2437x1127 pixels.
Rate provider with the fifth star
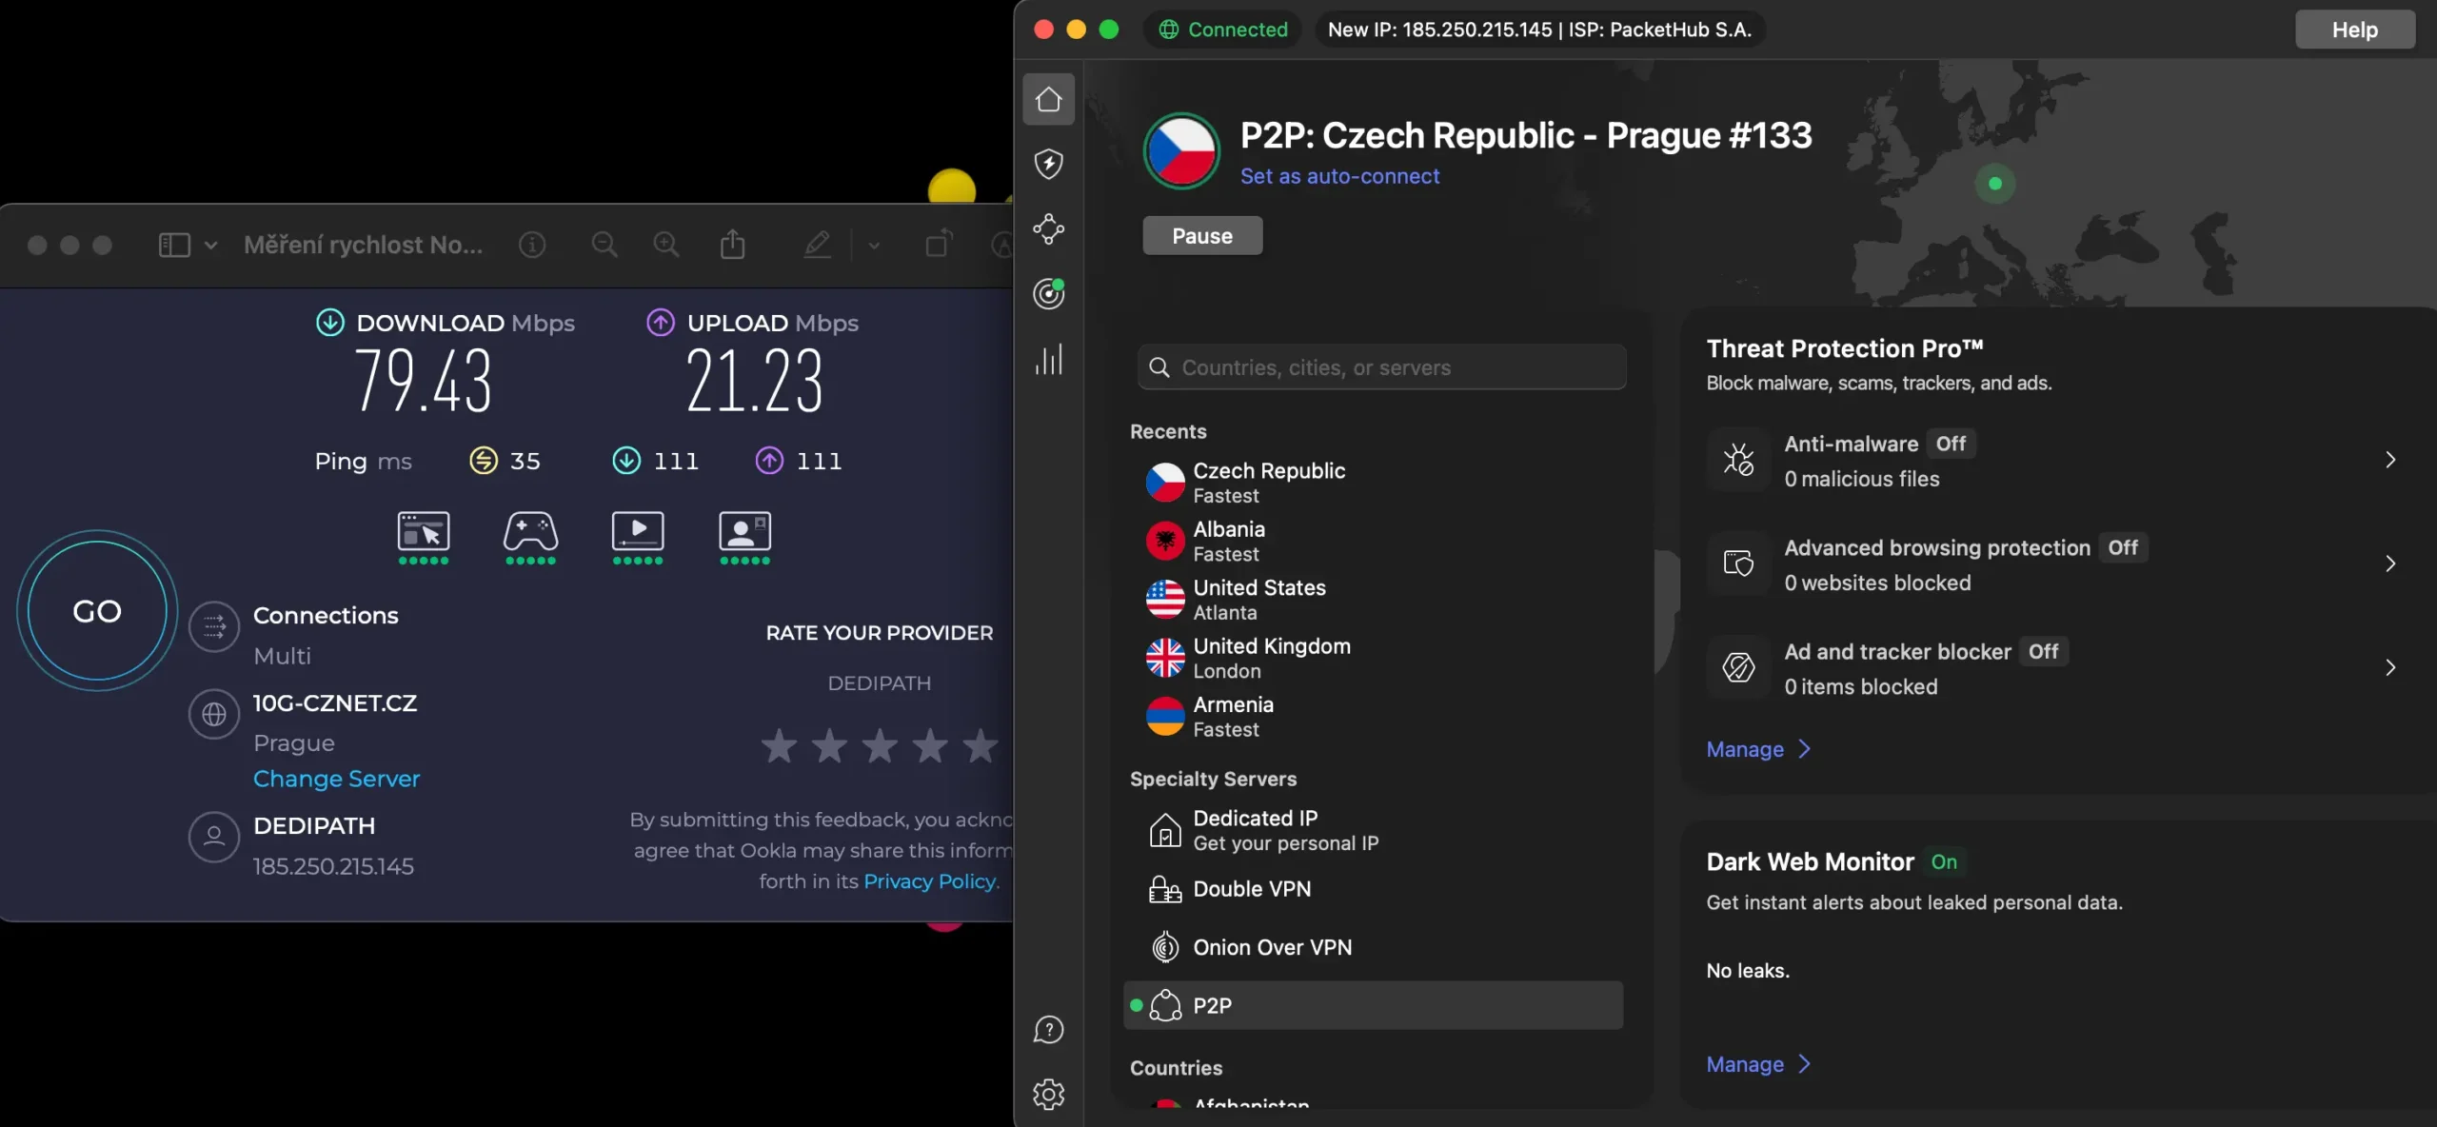[x=980, y=746]
